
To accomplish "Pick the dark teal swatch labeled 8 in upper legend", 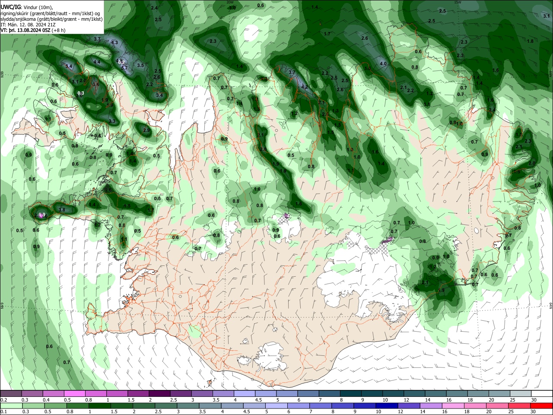I will coord(351,393).
